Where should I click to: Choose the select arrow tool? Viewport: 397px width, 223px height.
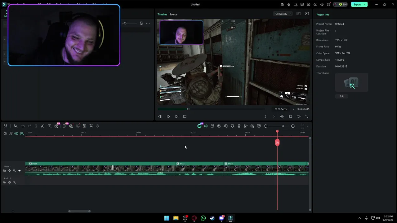pos(15,126)
